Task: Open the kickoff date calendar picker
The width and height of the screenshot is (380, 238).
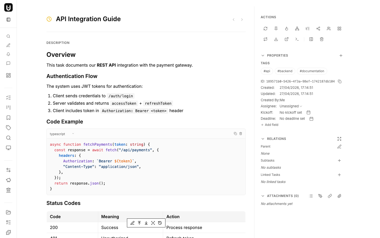Action: point(308,112)
